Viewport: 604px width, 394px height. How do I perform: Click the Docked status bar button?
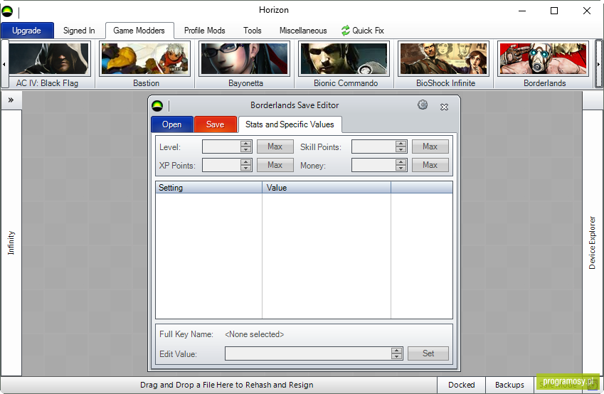coord(462,385)
